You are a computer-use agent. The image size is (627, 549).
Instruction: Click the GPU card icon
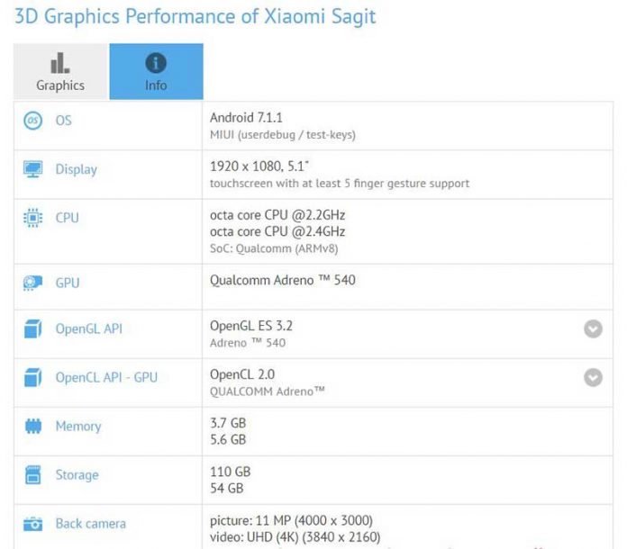(33, 283)
